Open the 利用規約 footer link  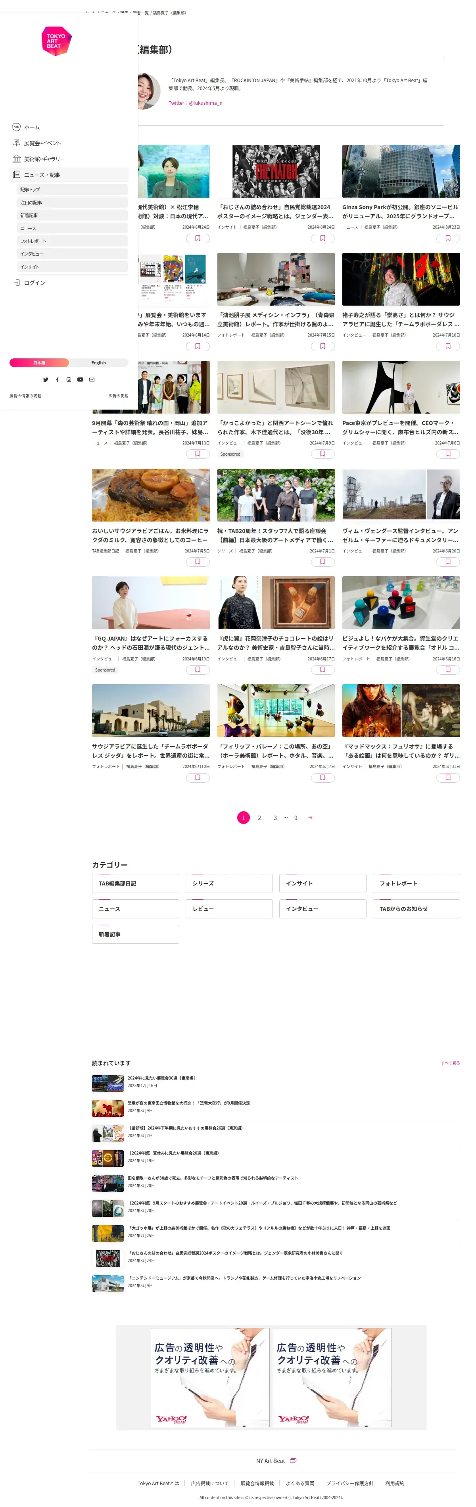(394, 1483)
